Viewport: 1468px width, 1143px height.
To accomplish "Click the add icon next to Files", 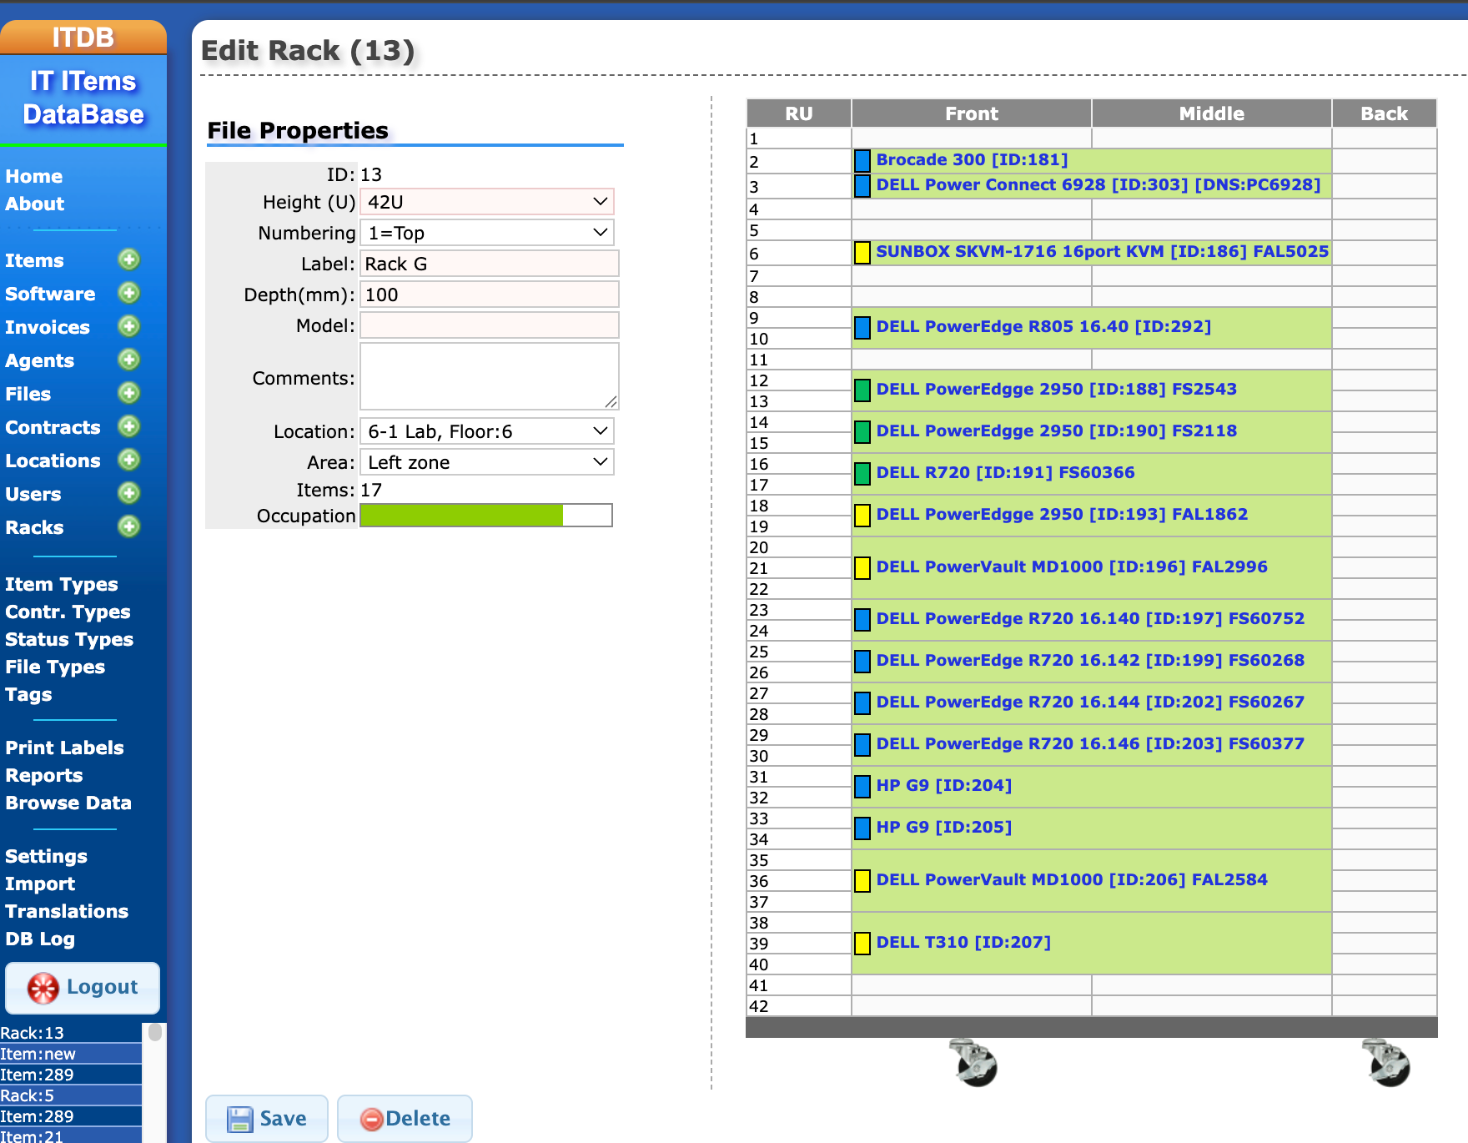I will point(128,393).
